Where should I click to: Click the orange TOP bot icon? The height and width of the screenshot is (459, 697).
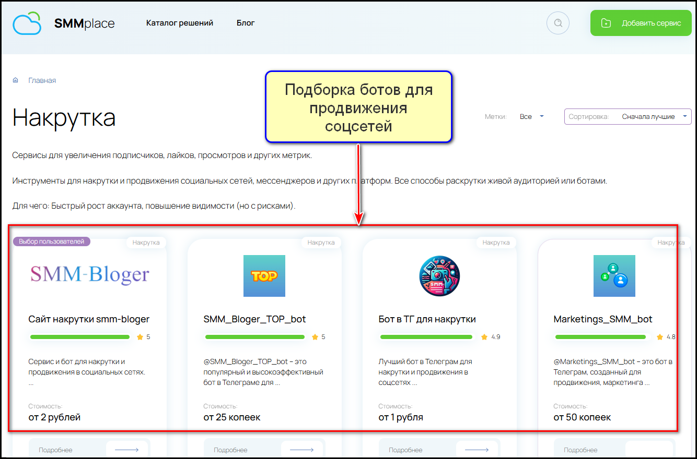(x=264, y=276)
